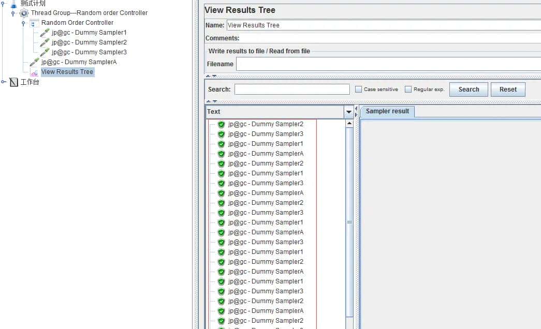Image resolution: width=541 pixels, height=329 pixels.
Task: Click the 工作台 workbench icon
Action: click(14, 82)
